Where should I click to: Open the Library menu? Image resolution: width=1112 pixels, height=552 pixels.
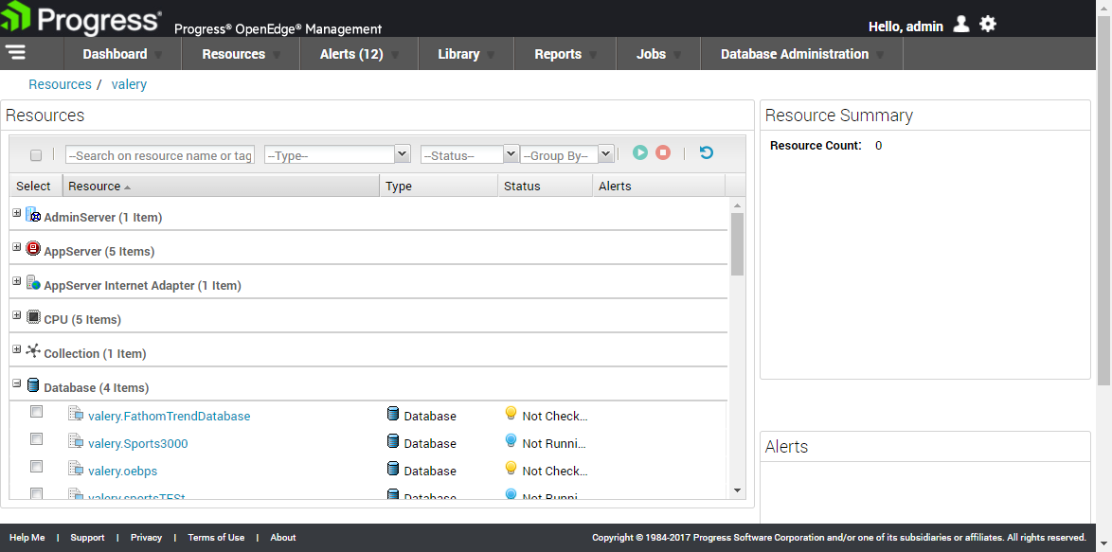466,54
